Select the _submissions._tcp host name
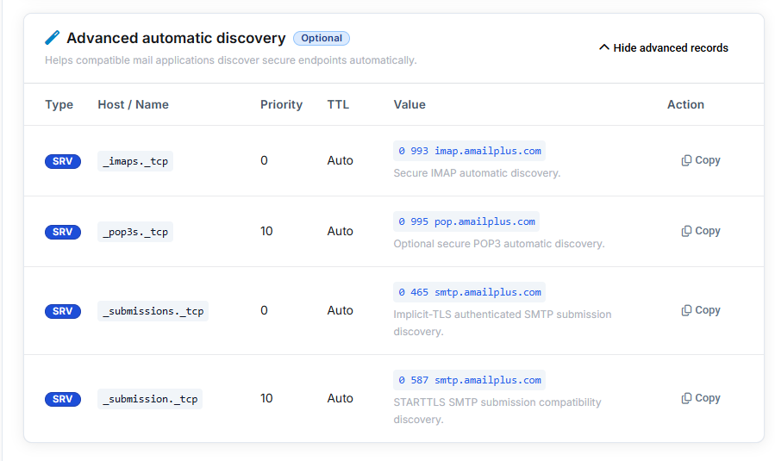 pyautogui.click(x=153, y=311)
